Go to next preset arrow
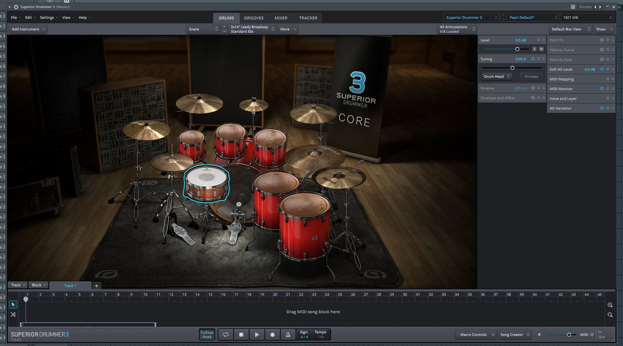This screenshot has width=623, height=346. click(601, 7)
